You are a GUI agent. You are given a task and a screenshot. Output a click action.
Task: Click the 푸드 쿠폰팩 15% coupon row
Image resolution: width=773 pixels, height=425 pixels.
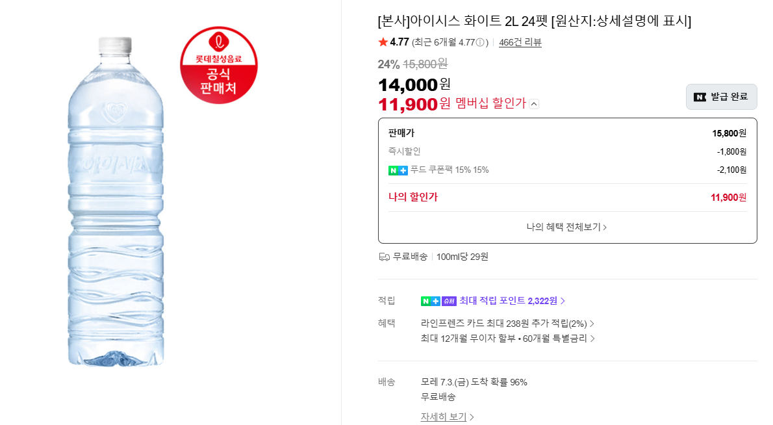pyautogui.click(x=568, y=170)
